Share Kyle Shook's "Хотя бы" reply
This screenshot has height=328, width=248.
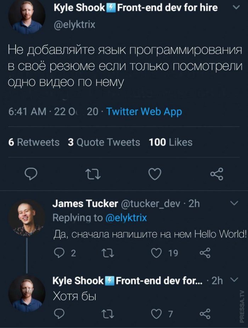(205, 314)
